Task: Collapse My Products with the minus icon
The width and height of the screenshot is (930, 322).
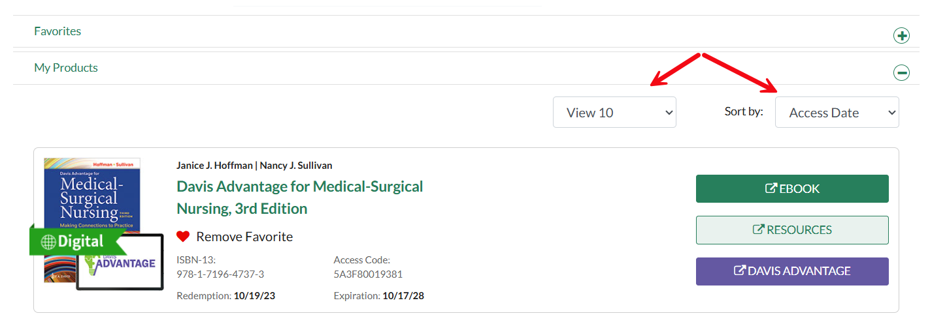Action: [901, 72]
